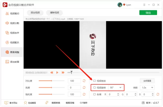The image size is (163, 107).
Task: Open the 视频合并 section in sidebar
Action: (12, 33)
